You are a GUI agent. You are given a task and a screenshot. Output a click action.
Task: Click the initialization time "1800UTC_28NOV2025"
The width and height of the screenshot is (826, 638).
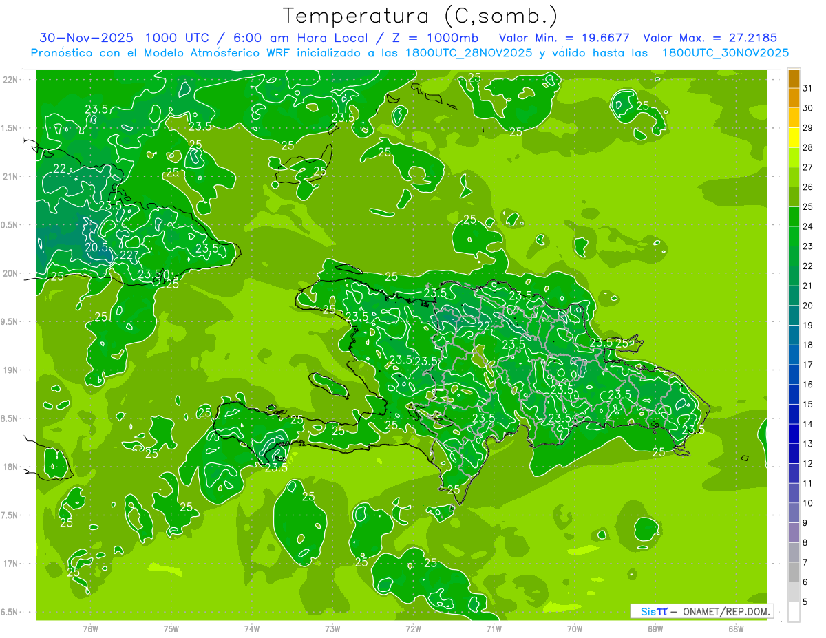coord(468,52)
